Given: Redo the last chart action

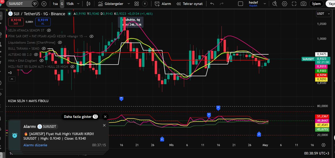Looking at the screenshot, I should 221,4.
